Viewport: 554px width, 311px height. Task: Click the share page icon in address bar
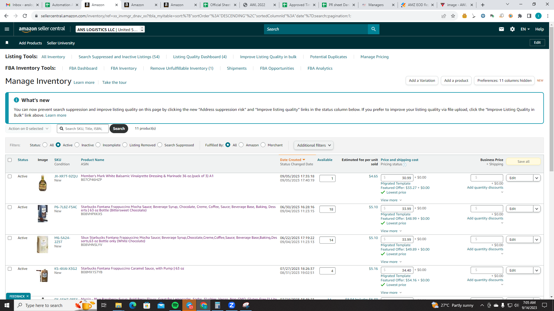coord(444,16)
